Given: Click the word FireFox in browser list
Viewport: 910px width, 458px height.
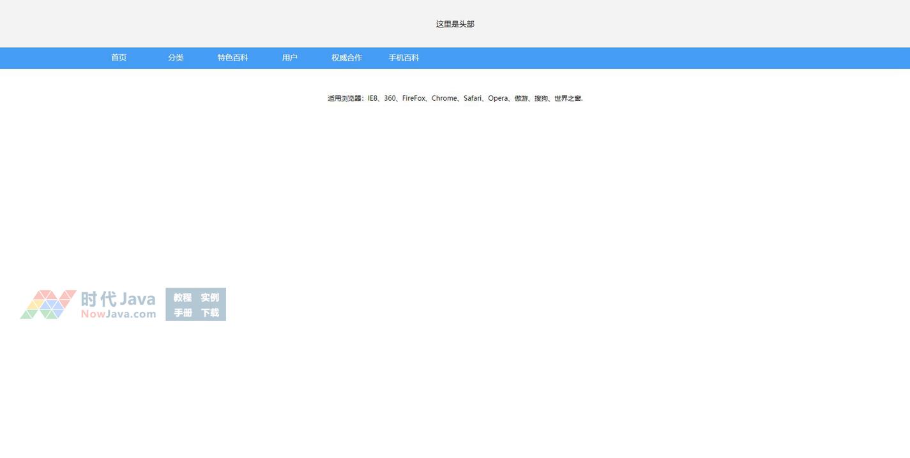Looking at the screenshot, I should tap(413, 98).
